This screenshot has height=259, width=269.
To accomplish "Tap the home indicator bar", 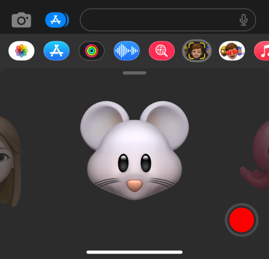I will point(134,252).
